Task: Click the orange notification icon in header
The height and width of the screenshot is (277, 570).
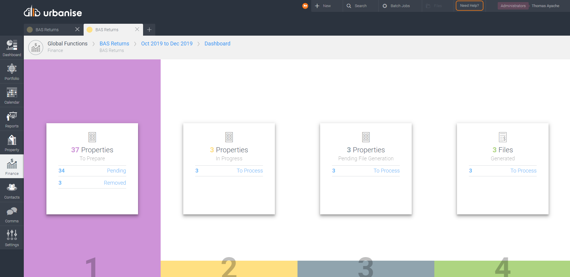Action: [x=305, y=6]
